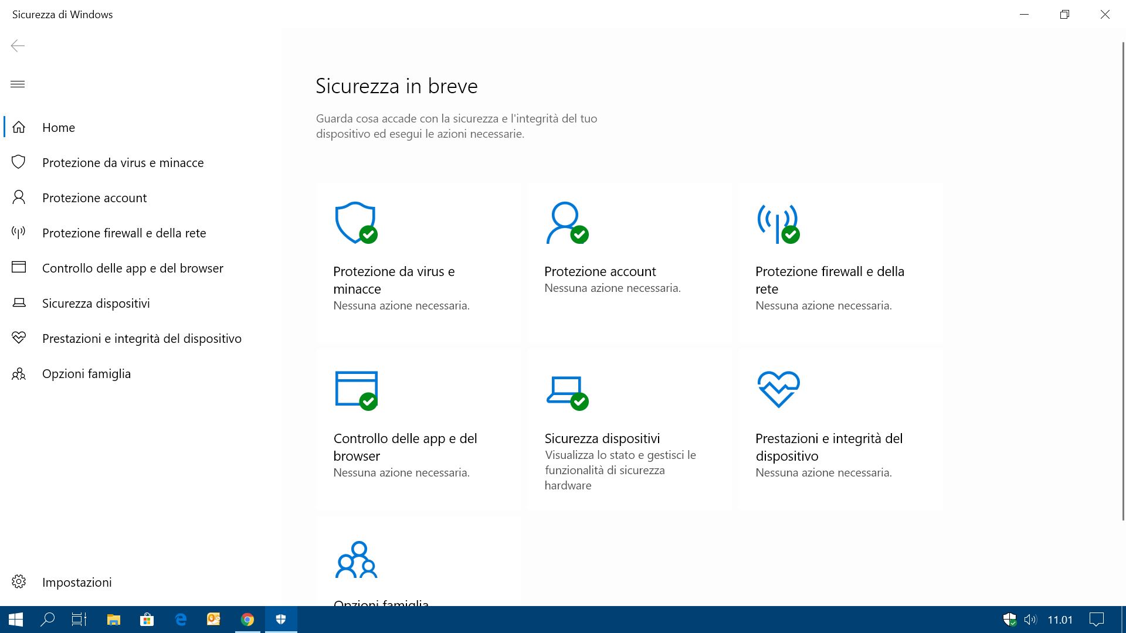The image size is (1126, 633).
Task: Click the Controllo delle app e del browser tile title
Action: 405,447
